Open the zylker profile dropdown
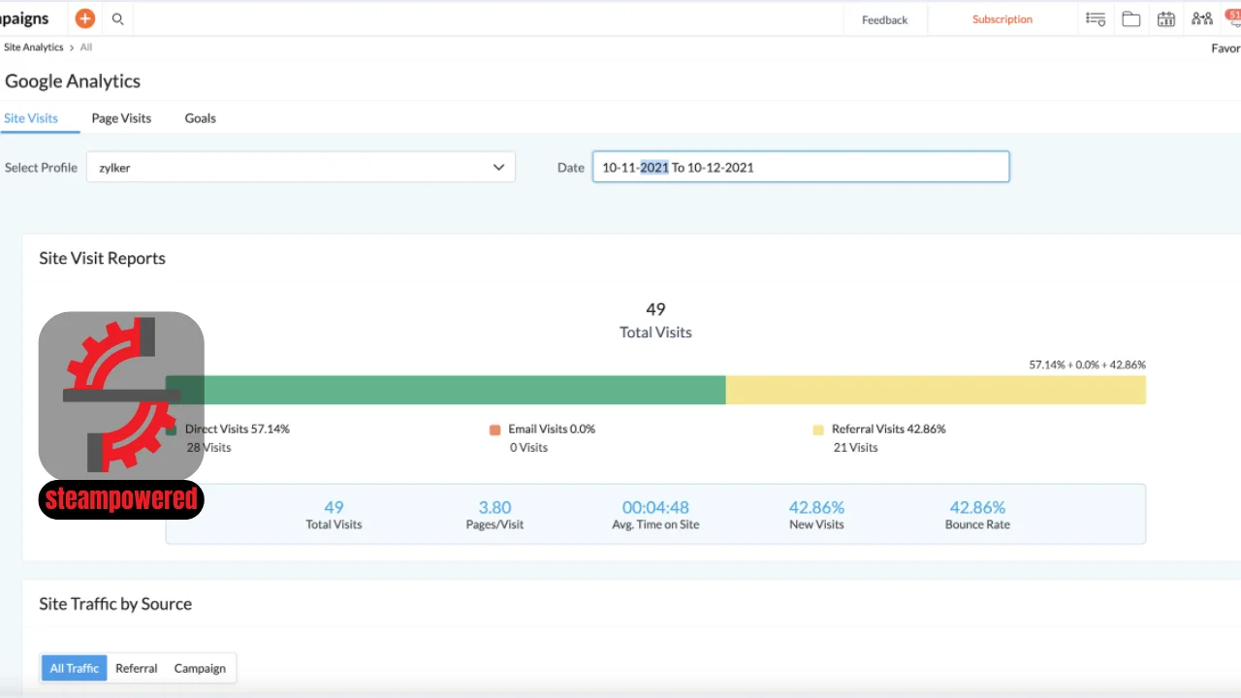The width and height of the screenshot is (1241, 698). [301, 167]
